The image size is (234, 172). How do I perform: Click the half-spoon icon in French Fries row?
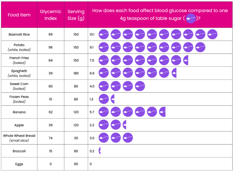[186, 60]
